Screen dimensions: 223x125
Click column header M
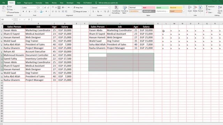click(x=174, y=24)
